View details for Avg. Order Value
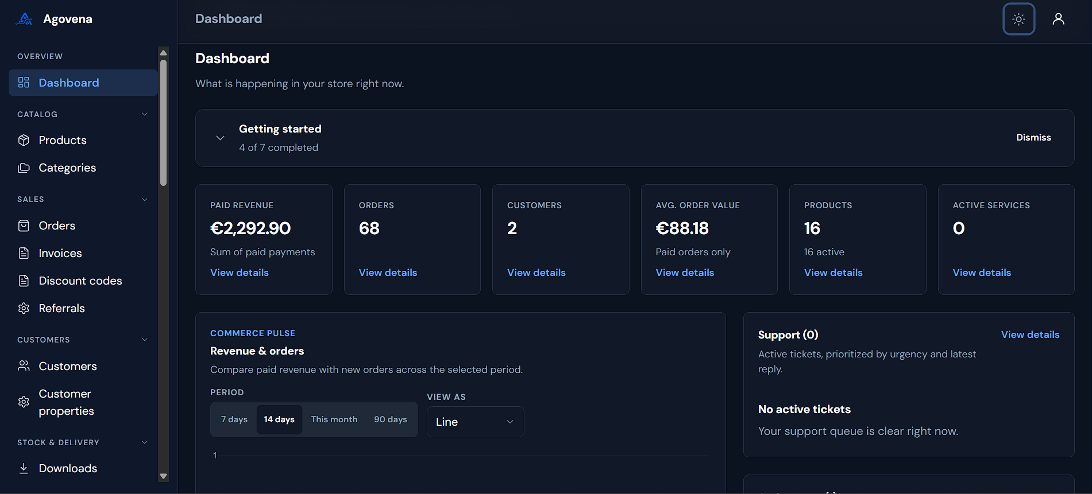This screenshot has width=1092, height=494. pos(685,273)
